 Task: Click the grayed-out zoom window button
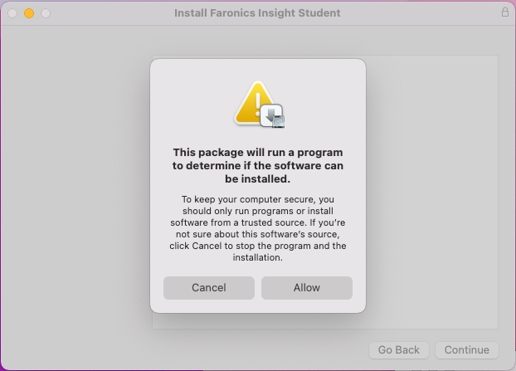click(46, 13)
